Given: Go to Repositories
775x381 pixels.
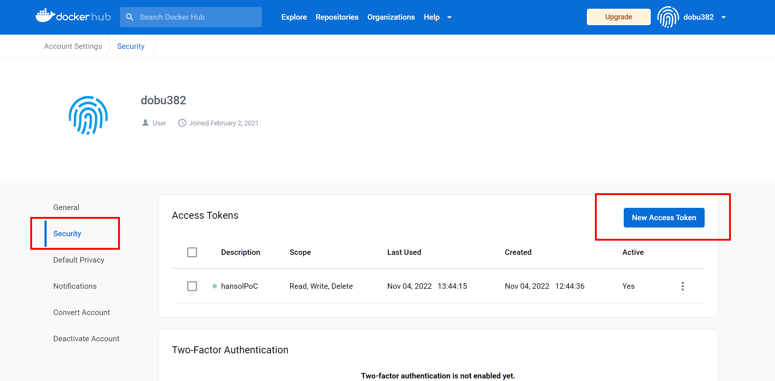Looking at the screenshot, I should [337, 17].
